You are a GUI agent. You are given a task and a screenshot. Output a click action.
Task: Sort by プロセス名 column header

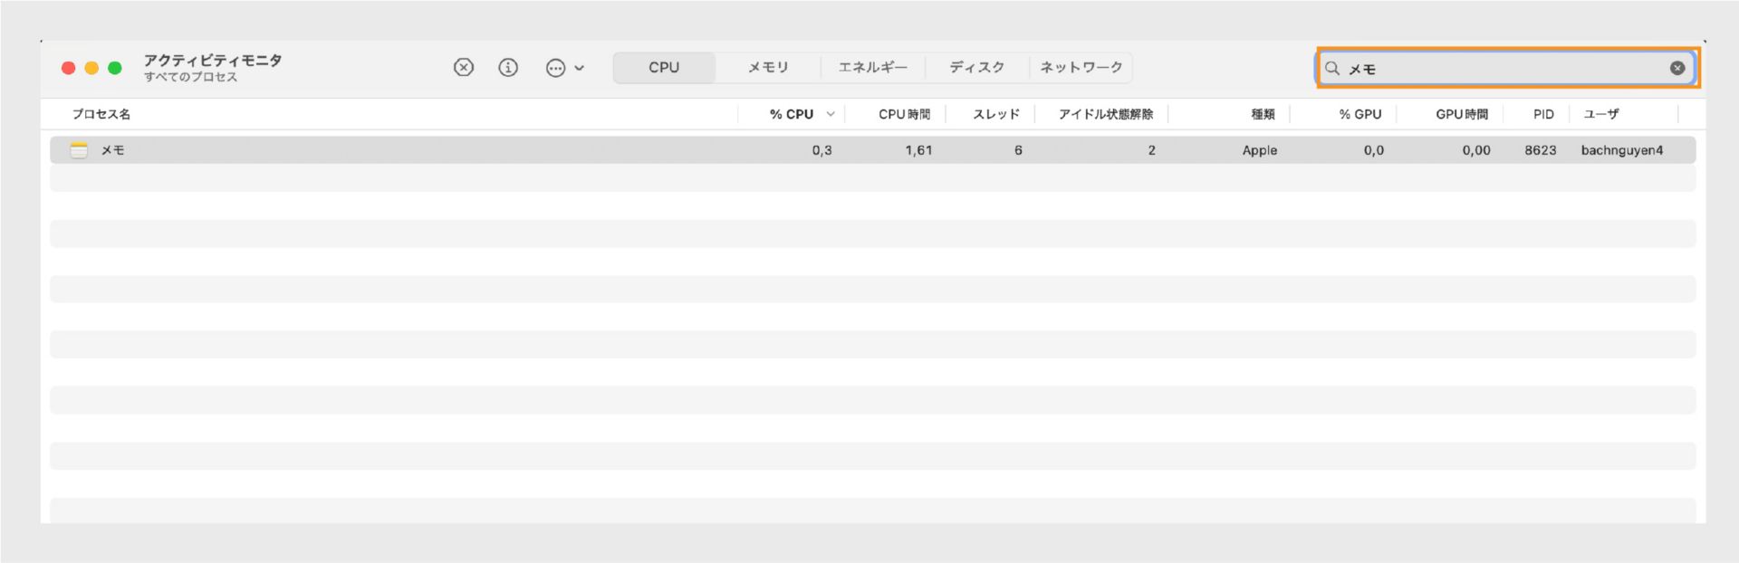coord(101,114)
